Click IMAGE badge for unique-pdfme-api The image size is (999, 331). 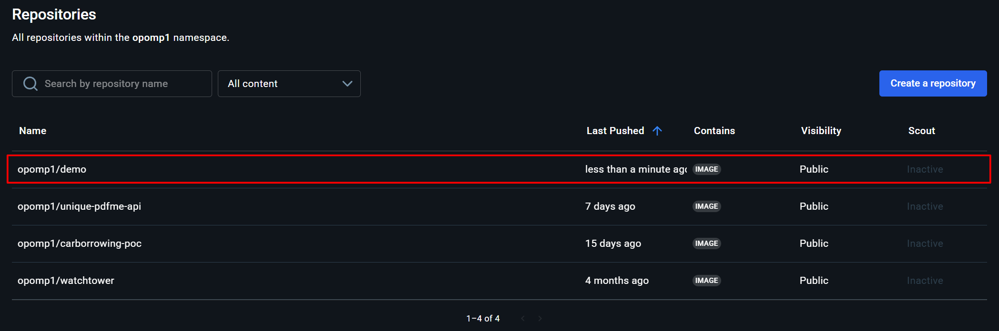706,206
